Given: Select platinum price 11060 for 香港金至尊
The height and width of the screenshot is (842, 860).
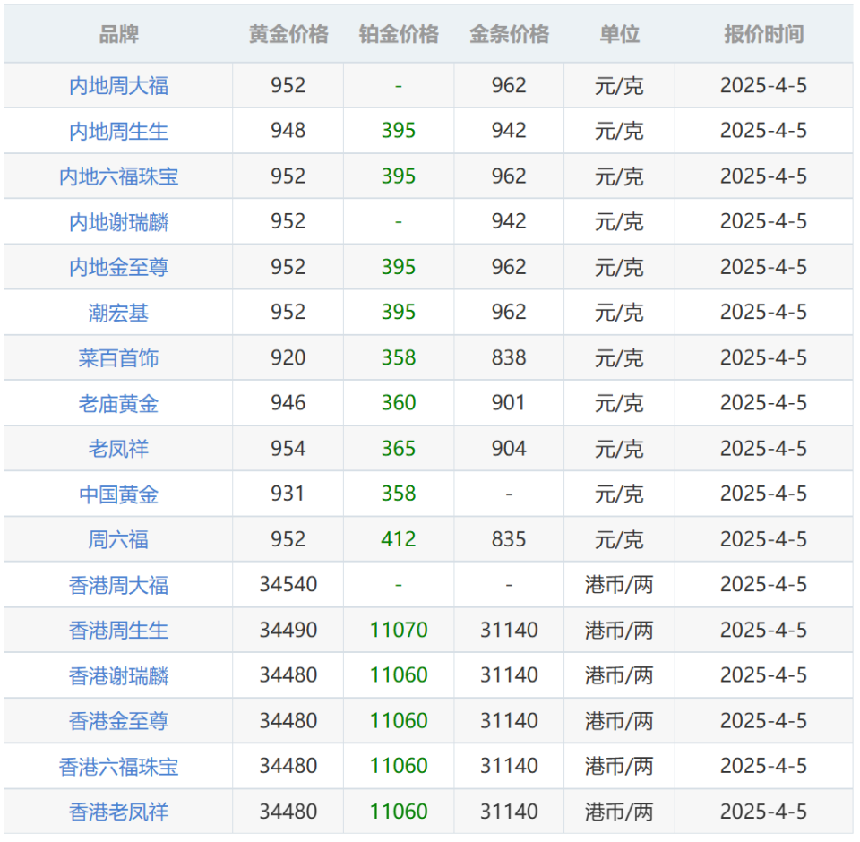Looking at the screenshot, I should coord(399,721).
